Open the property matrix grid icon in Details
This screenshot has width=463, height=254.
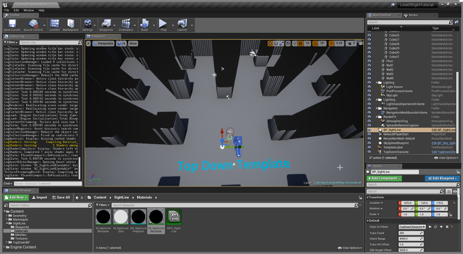[x=449, y=191]
